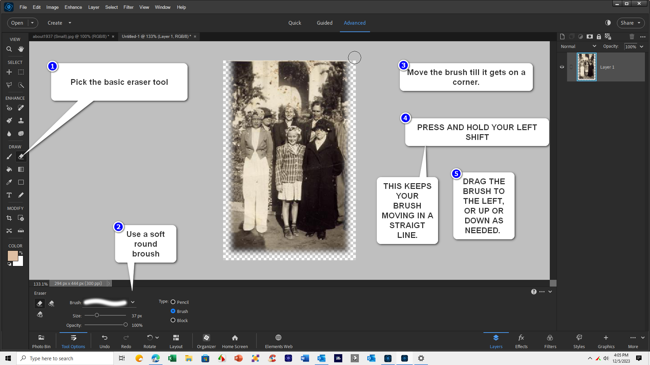The height and width of the screenshot is (365, 650).
Task: Switch to the Quick editing mode tab
Action: point(295,23)
